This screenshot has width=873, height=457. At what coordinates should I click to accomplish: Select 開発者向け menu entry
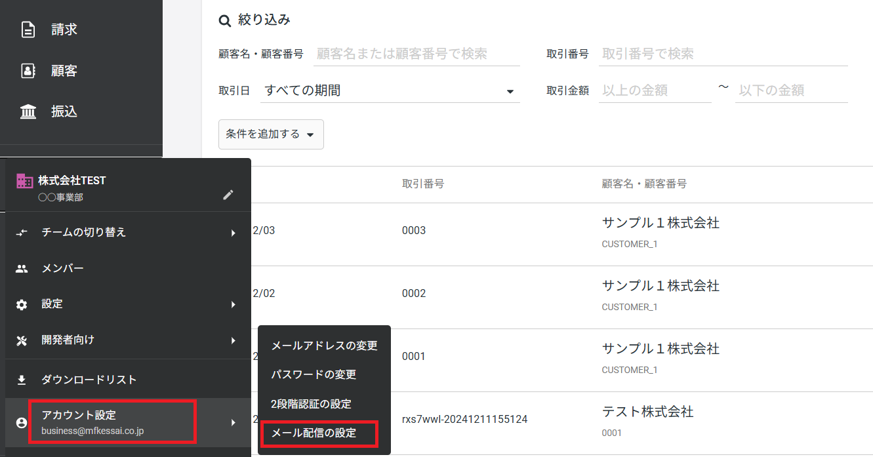coord(128,340)
